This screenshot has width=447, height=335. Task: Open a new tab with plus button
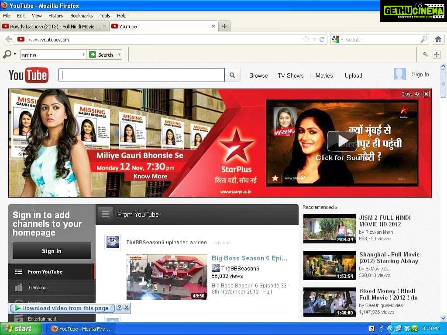(224, 26)
